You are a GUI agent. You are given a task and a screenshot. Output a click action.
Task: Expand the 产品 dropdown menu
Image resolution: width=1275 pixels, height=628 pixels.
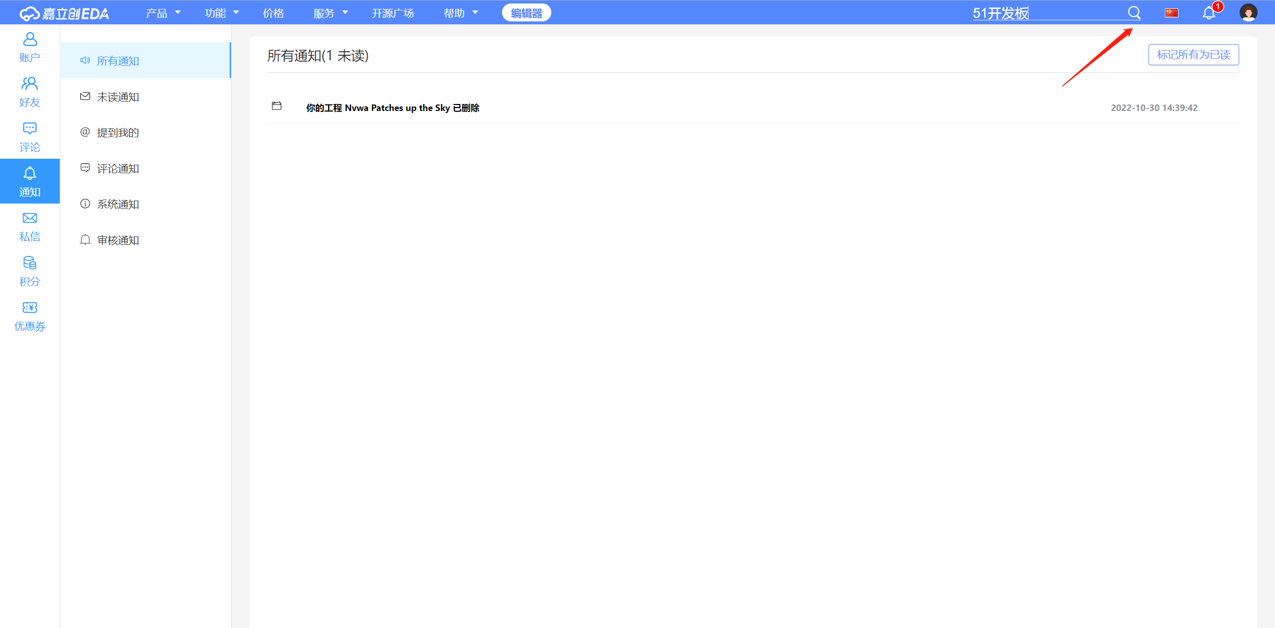point(163,13)
